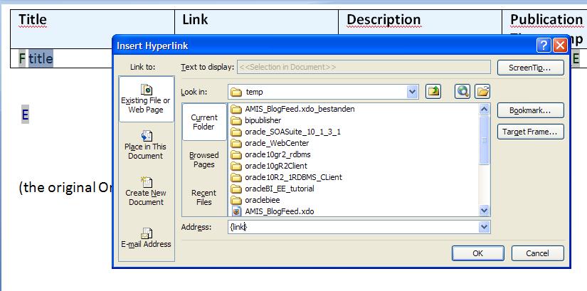This screenshot has width=587, height=291.
Task: Select Place in This Document option
Action: pos(146,144)
